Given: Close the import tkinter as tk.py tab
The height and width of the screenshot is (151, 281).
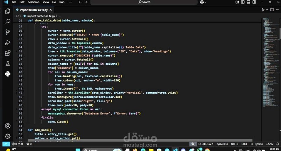Looking at the screenshot, I should point(50,10).
